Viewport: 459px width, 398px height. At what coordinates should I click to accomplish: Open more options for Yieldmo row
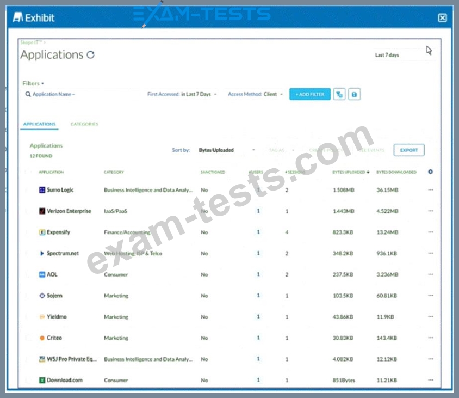[430, 316]
